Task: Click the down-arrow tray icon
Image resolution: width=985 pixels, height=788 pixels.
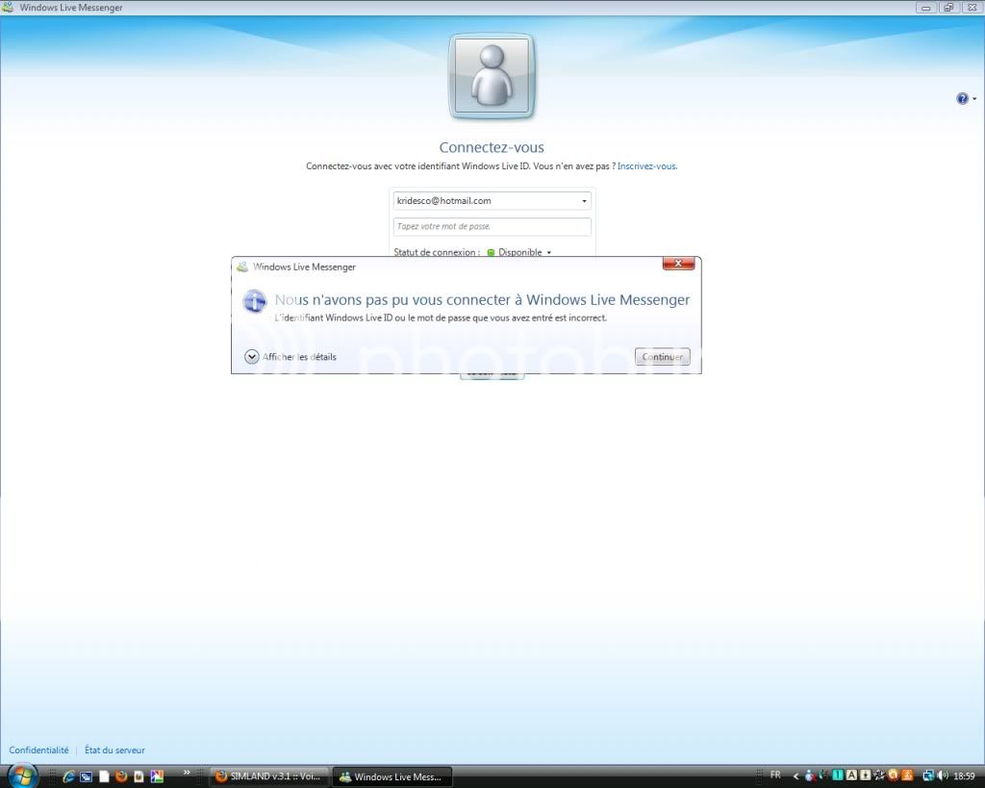Action: point(865,775)
